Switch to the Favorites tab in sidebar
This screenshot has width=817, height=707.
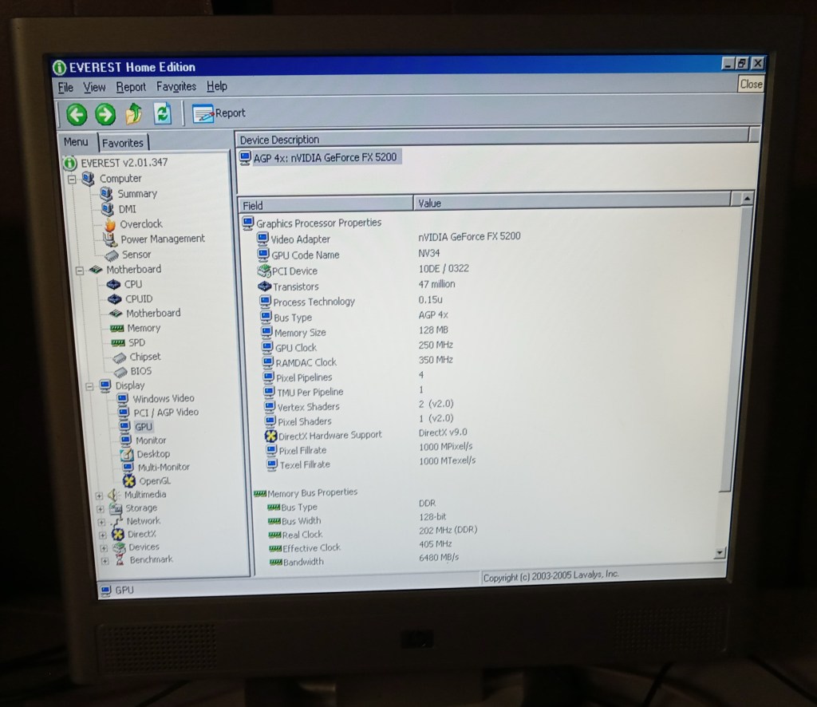point(122,143)
